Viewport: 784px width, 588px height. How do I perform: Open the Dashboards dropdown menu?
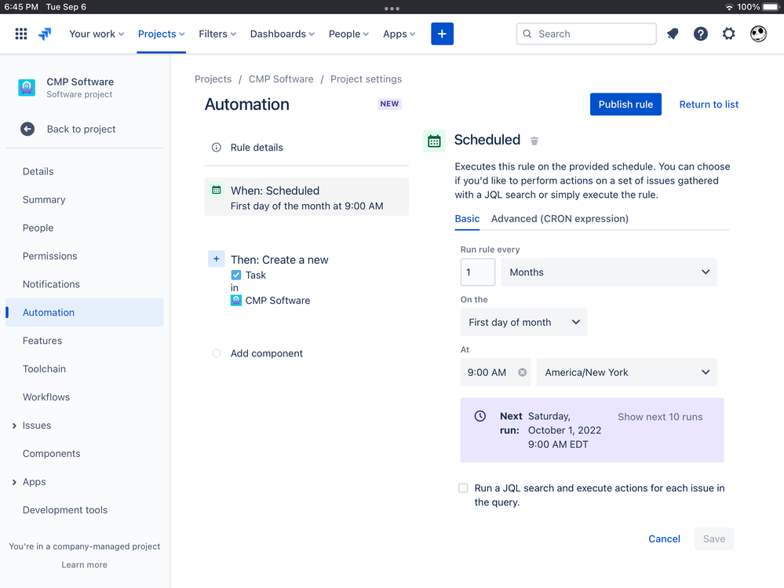(x=283, y=34)
